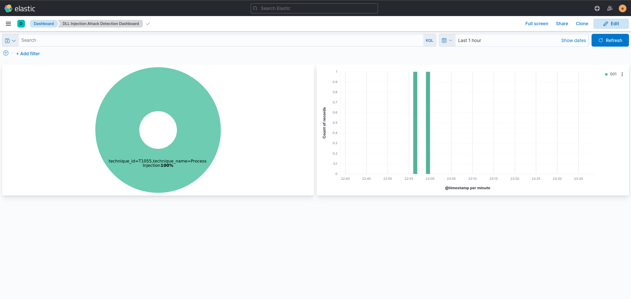Click the 001 legend label
Screen dimensions: 631x299
(x=613, y=74)
